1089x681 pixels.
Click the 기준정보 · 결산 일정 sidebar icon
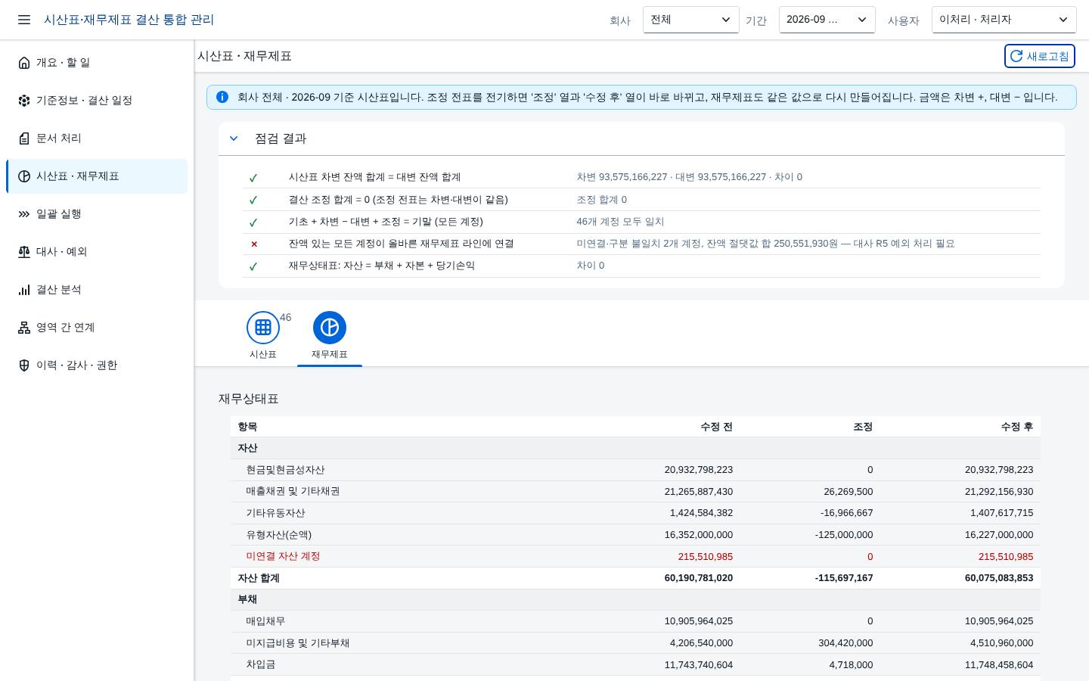point(24,101)
